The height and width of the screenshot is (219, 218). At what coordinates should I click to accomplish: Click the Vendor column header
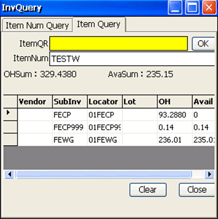point(35,102)
